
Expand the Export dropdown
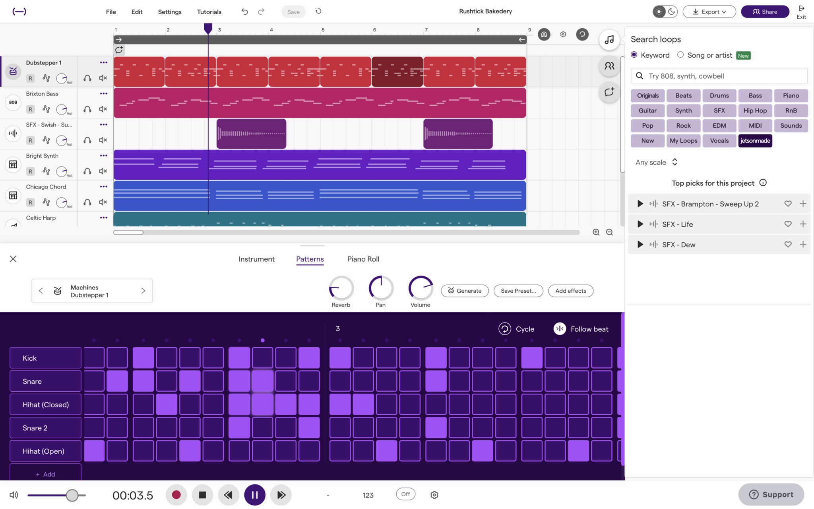pyautogui.click(x=709, y=12)
